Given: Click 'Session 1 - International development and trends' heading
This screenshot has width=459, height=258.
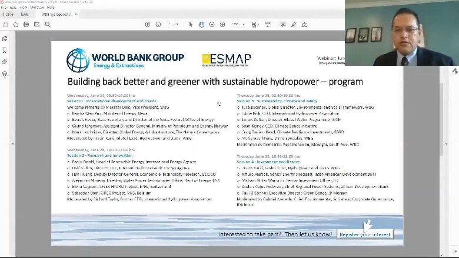Looking at the screenshot, I should click(x=112, y=101).
